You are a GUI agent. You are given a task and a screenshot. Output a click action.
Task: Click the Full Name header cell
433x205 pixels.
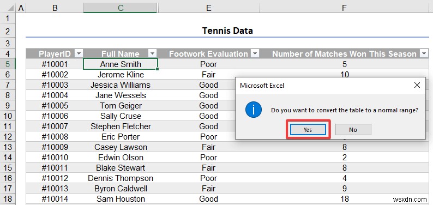tap(120, 54)
